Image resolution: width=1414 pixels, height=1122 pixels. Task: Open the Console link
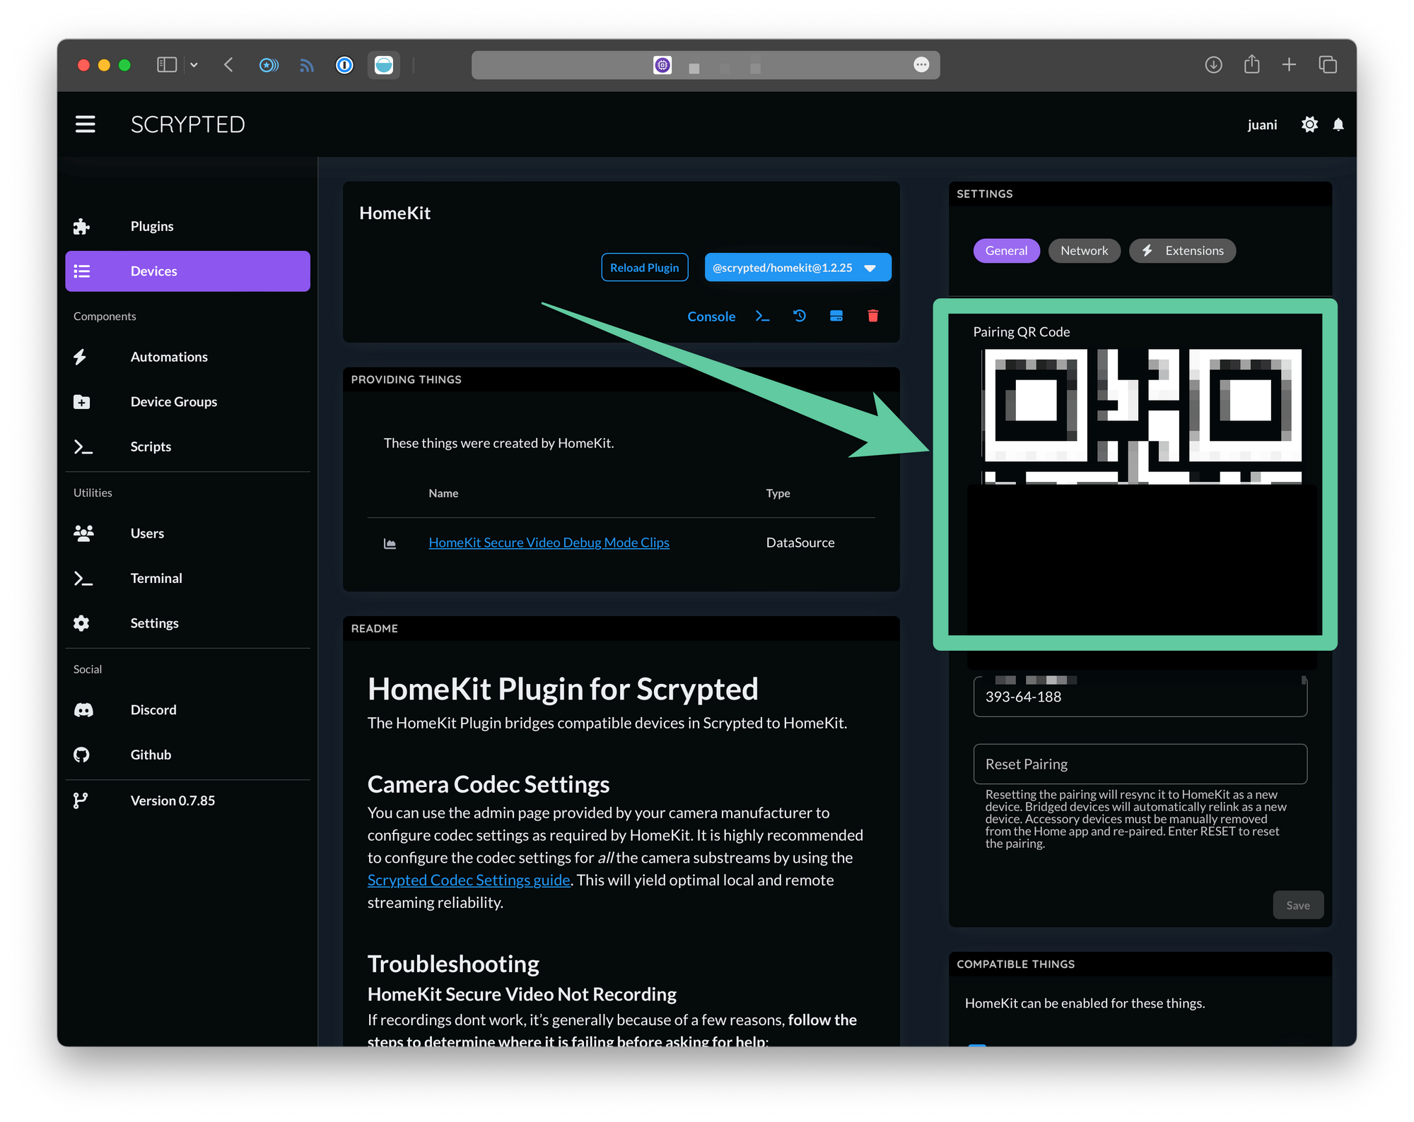click(x=711, y=317)
